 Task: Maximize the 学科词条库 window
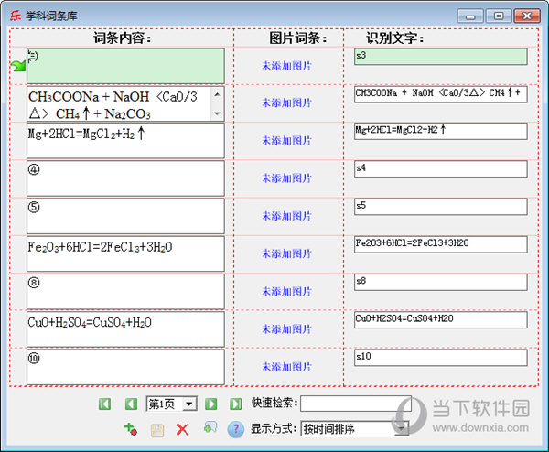499,16
